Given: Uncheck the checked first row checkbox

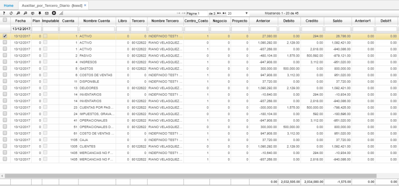Looking at the screenshot, I should pyautogui.click(x=5, y=36).
